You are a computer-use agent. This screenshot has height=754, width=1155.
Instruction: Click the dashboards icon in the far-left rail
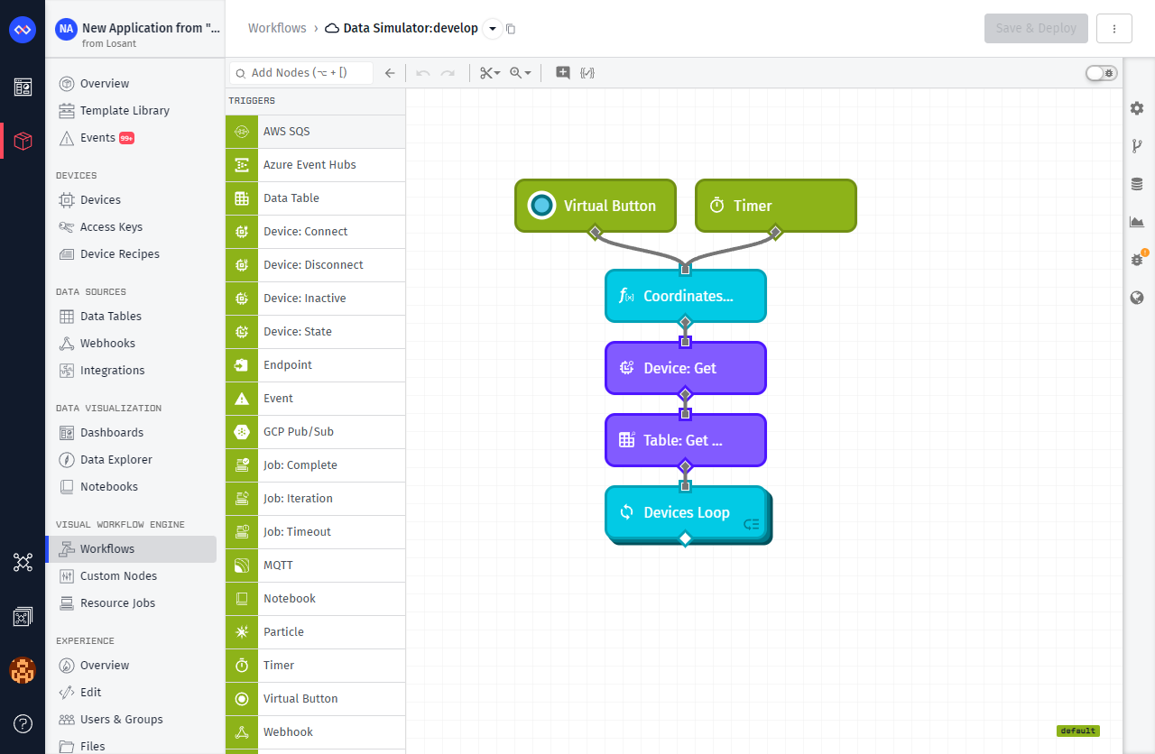[x=23, y=87]
